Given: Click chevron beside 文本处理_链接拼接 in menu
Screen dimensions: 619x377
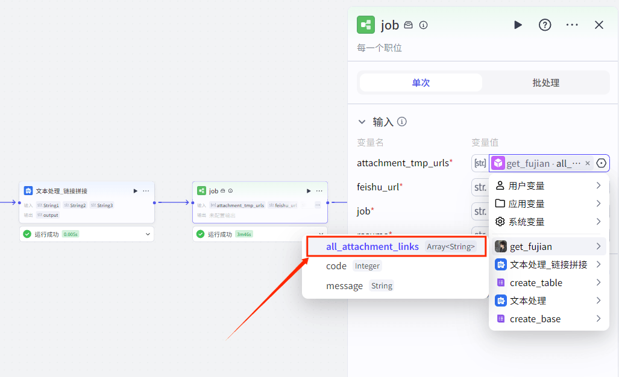Looking at the screenshot, I should click(x=599, y=264).
